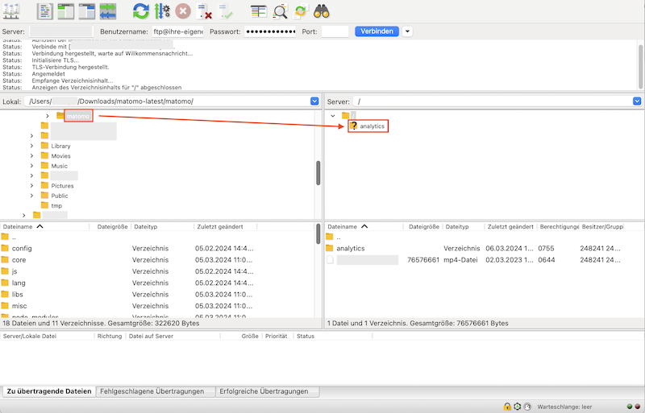
Task: Sort server list by Berechtigungen column
Action: click(558, 226)
